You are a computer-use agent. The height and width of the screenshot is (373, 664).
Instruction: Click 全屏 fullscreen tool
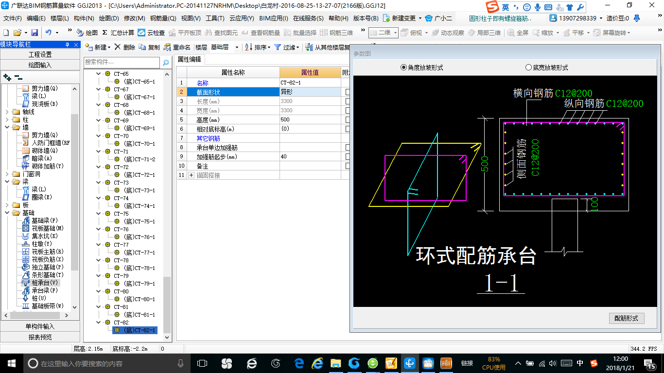coord(518,33)
